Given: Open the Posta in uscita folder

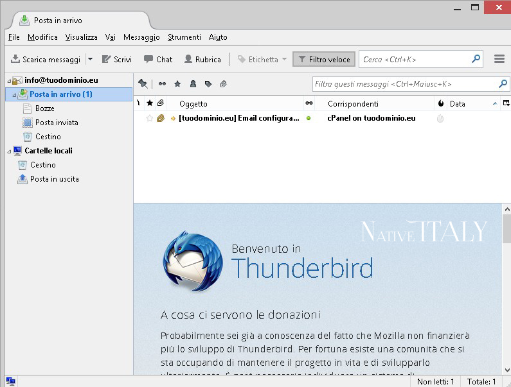Looking at the screenshot, I should (55, 179).
